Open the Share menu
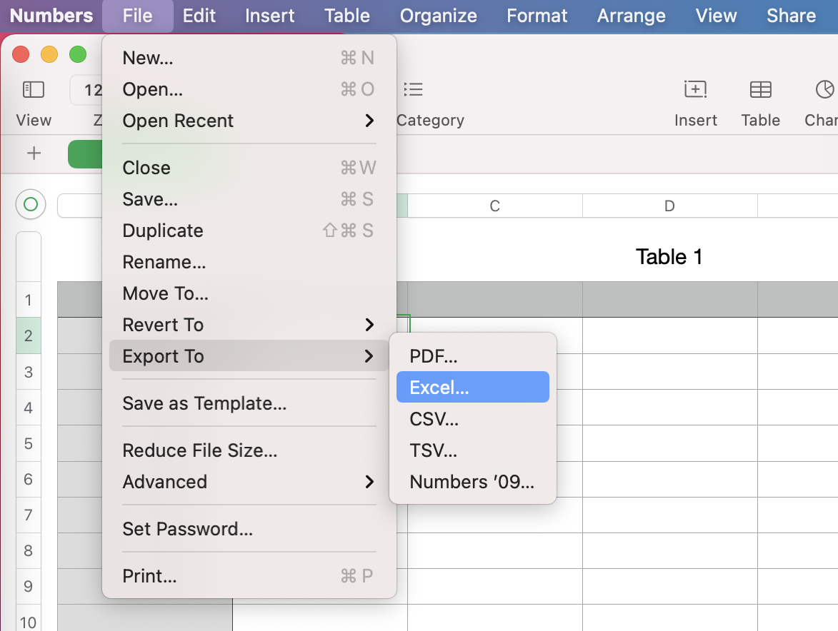This screenshot has width=838, height=631. coord(791,16)
